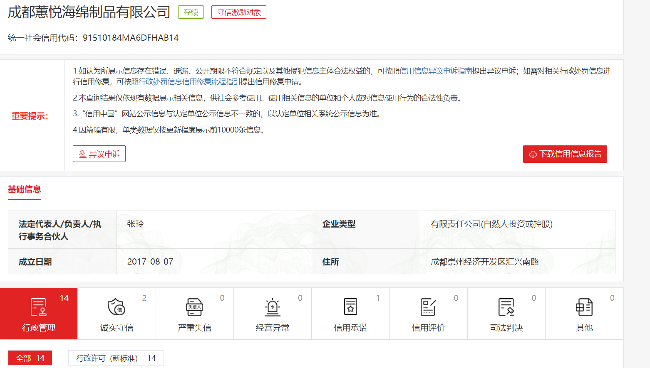This screenshot has height=368, width=650.
Task: Click the count 1 on 信用承诺 tab
Action: 378,298
